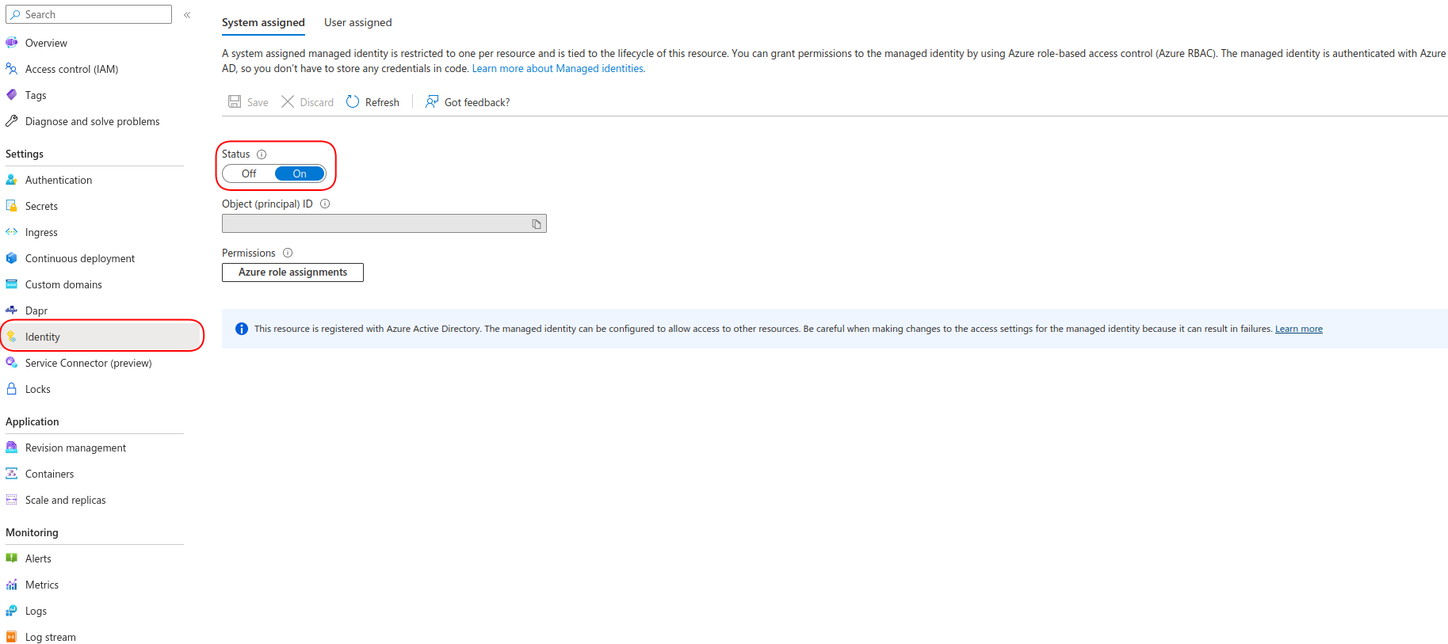Click the Scale and replicas label
This screenshot has height=644, width=1448.
click(x=66, y=500)
